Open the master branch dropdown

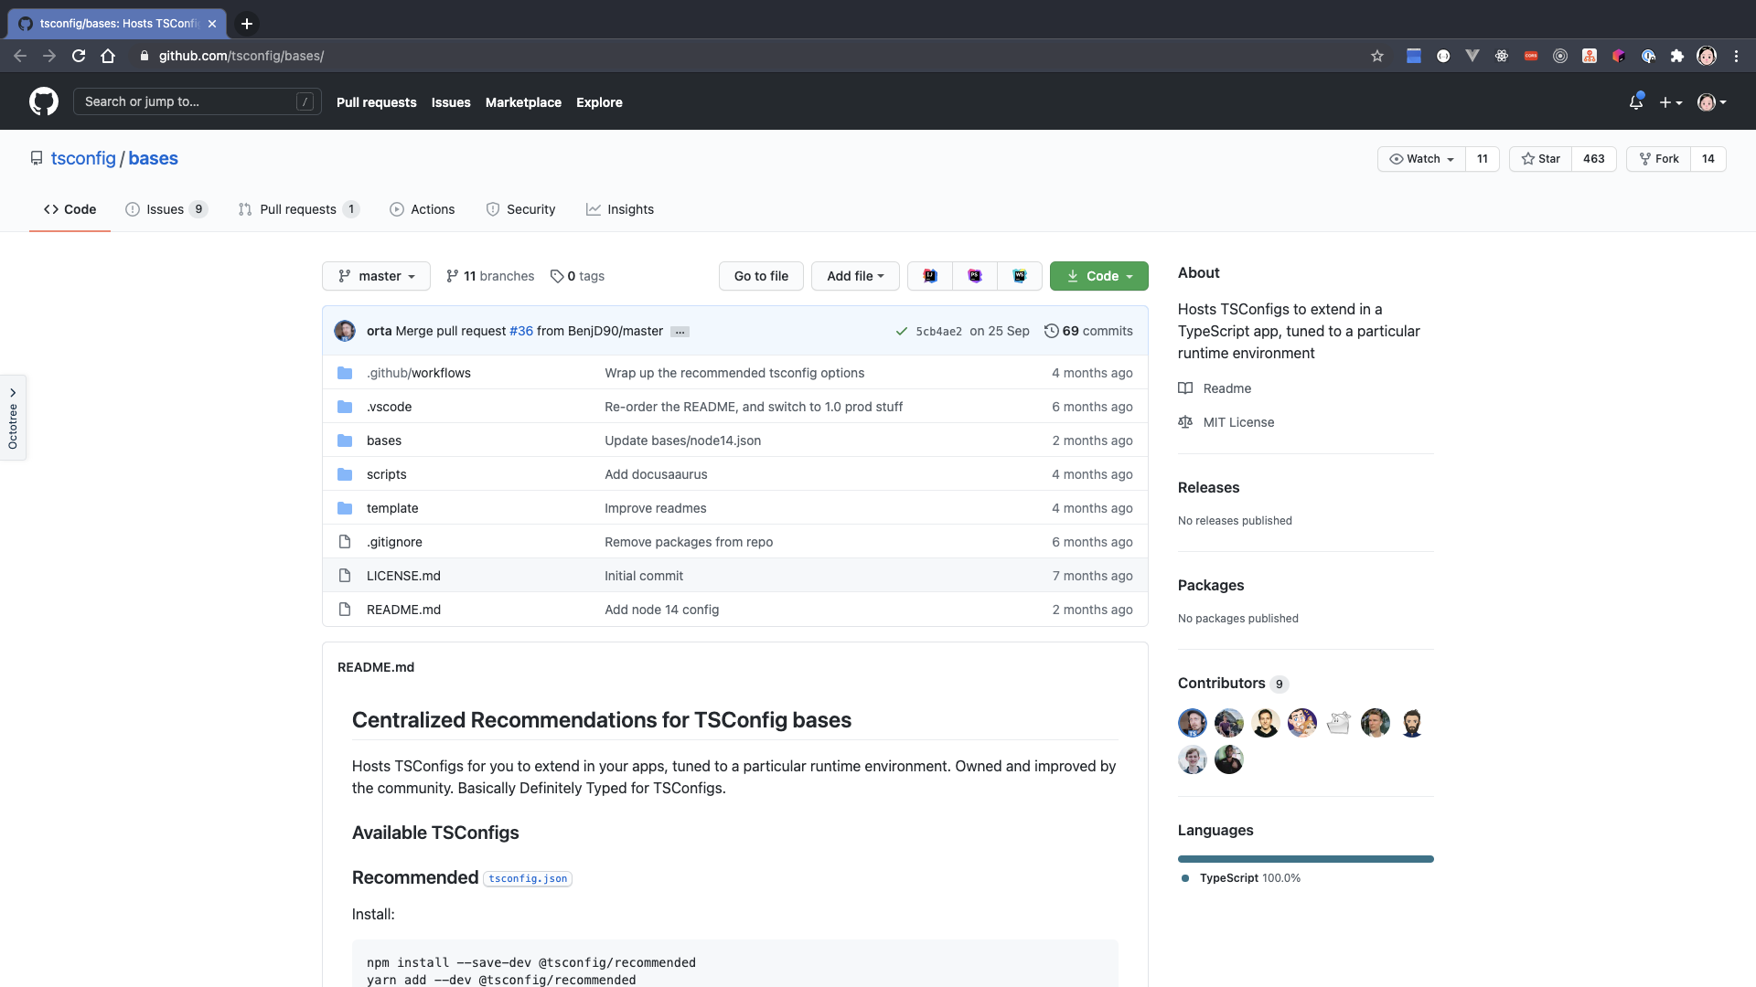[376, 276]
